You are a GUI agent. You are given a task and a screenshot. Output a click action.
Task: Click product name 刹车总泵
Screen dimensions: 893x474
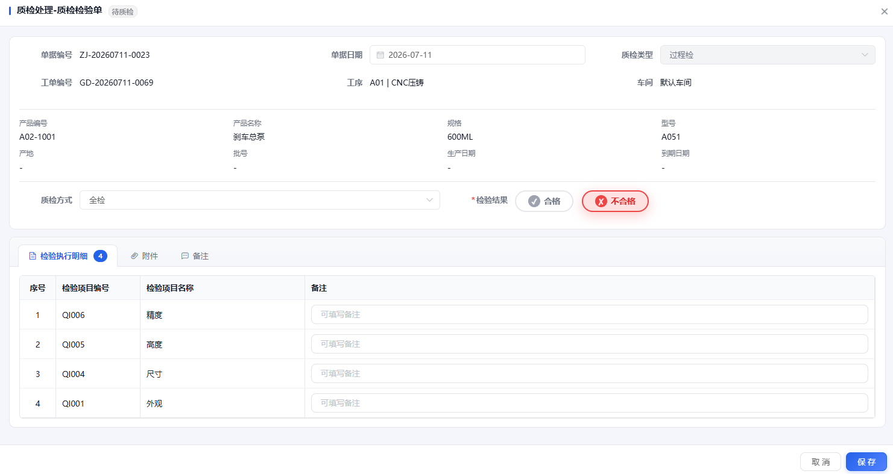pyautogui.click(x=249, y=137)
